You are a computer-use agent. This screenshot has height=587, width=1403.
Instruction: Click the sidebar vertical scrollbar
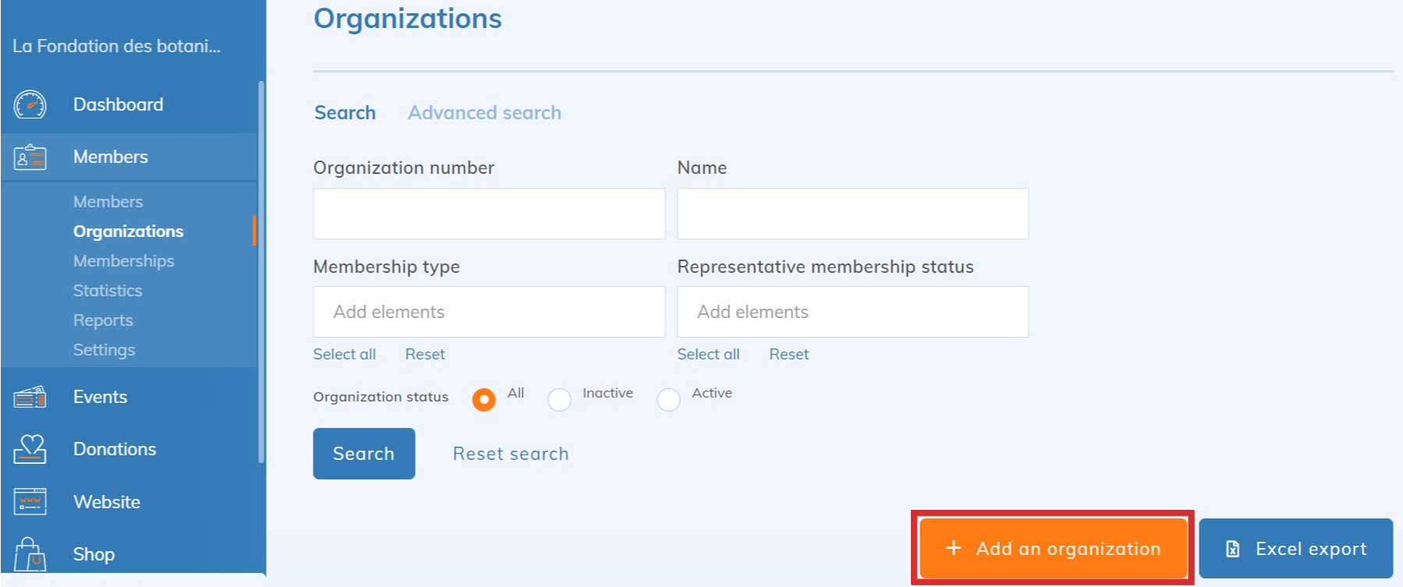click(261, 273)
